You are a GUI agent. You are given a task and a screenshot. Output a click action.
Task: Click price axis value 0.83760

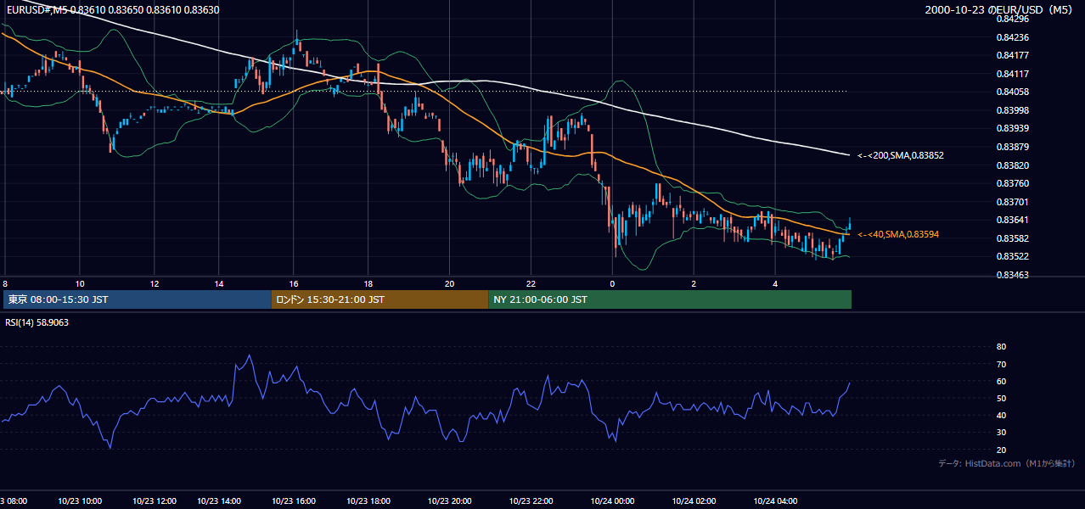(1012, 183)
